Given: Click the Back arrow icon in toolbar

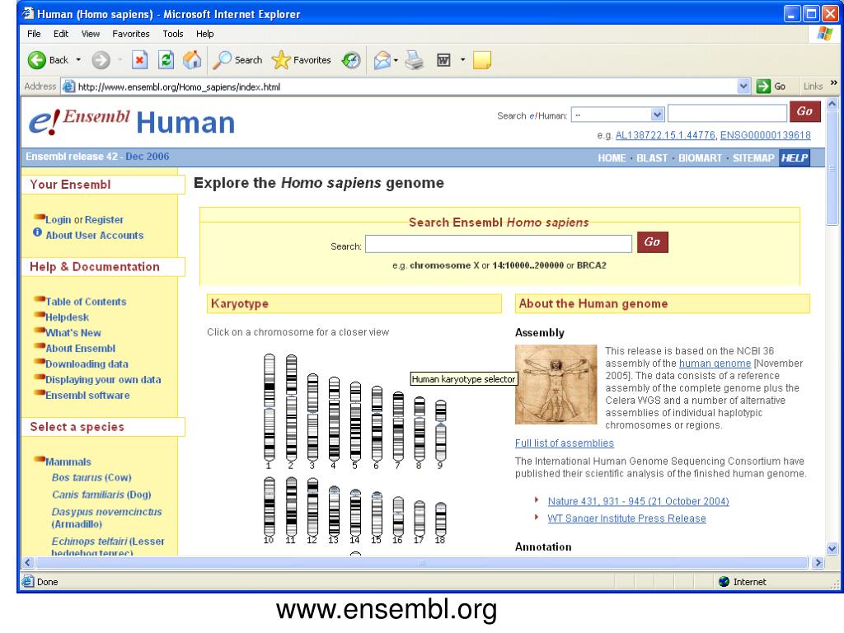Looking at the screenshot, I should click(36, 59).
